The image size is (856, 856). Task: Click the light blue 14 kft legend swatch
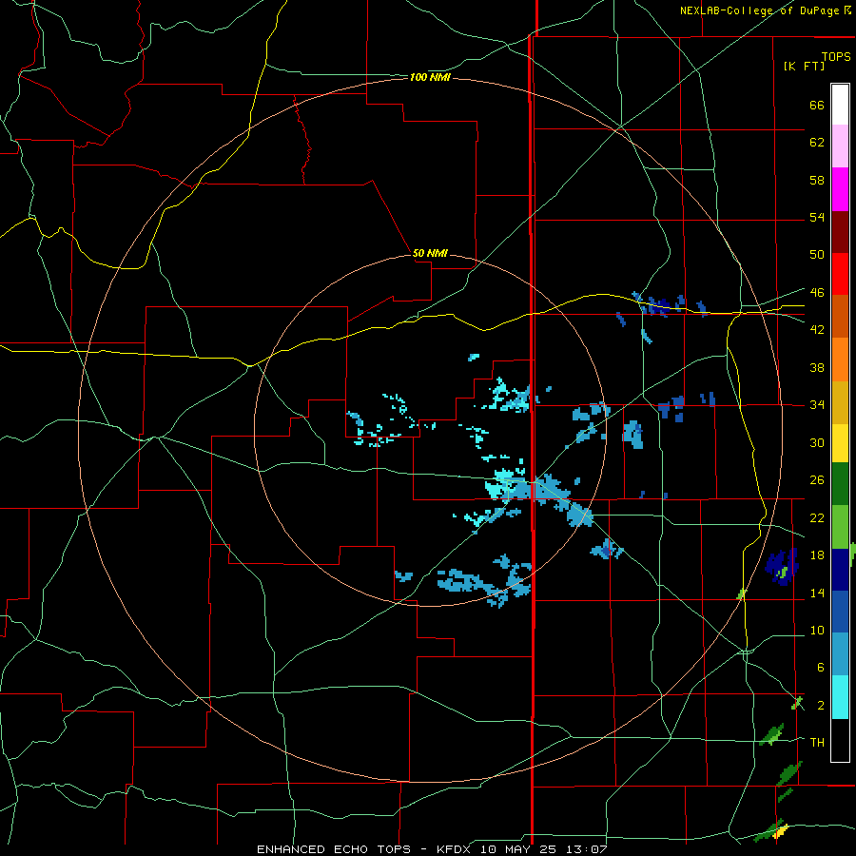[840, 653]
